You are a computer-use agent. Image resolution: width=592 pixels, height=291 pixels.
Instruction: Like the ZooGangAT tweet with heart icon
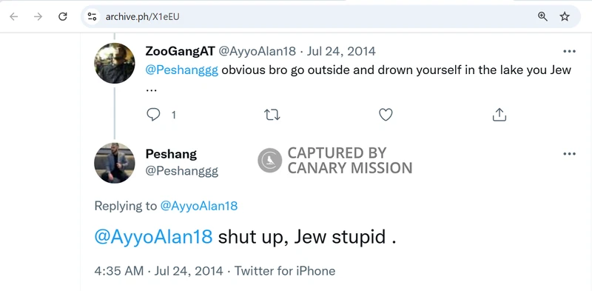[x=386, y=115]
